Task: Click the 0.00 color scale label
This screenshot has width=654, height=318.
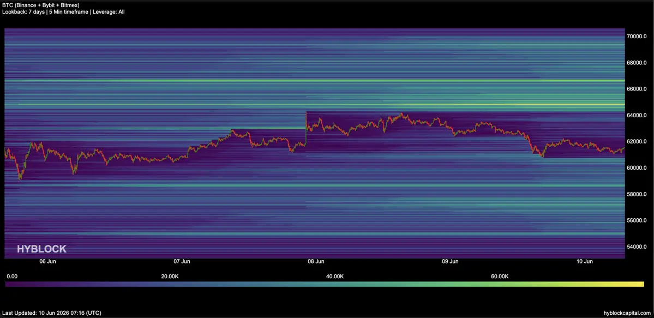Action: (12, 276)
